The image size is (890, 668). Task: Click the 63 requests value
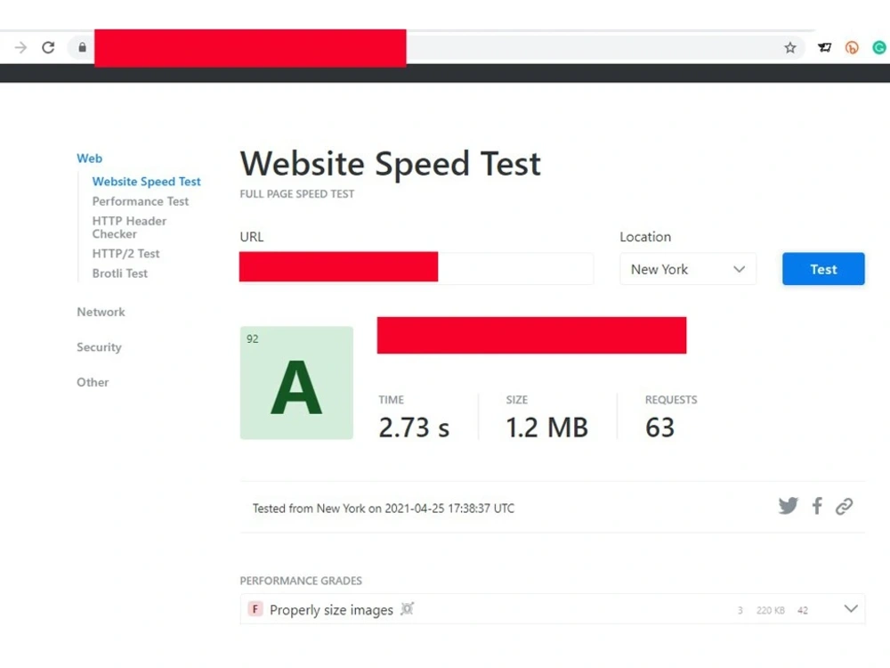[659, 428]
